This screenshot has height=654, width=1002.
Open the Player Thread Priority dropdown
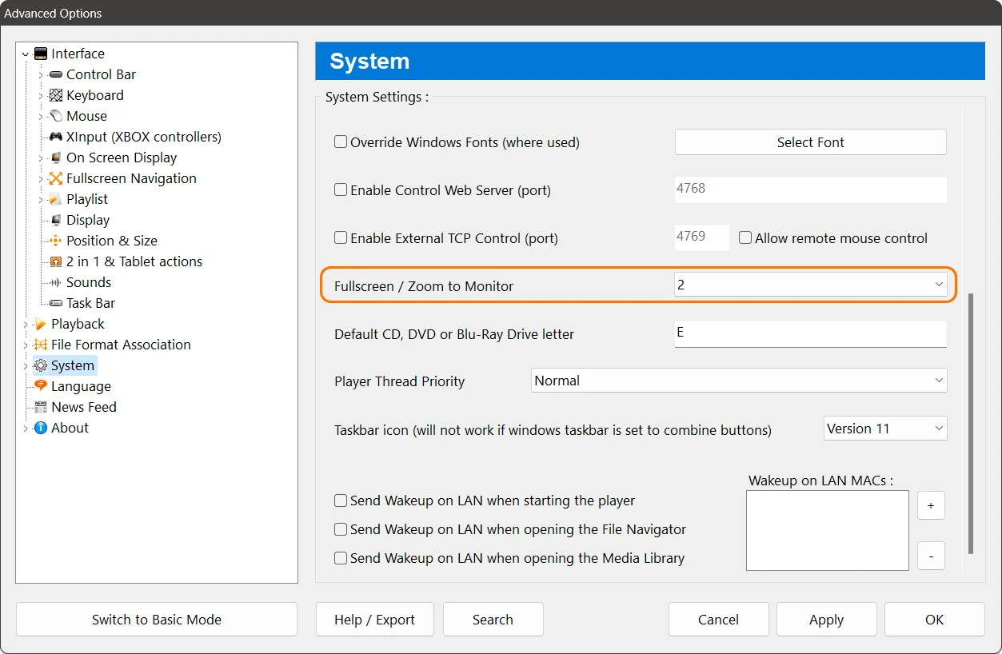coord(740,381)
